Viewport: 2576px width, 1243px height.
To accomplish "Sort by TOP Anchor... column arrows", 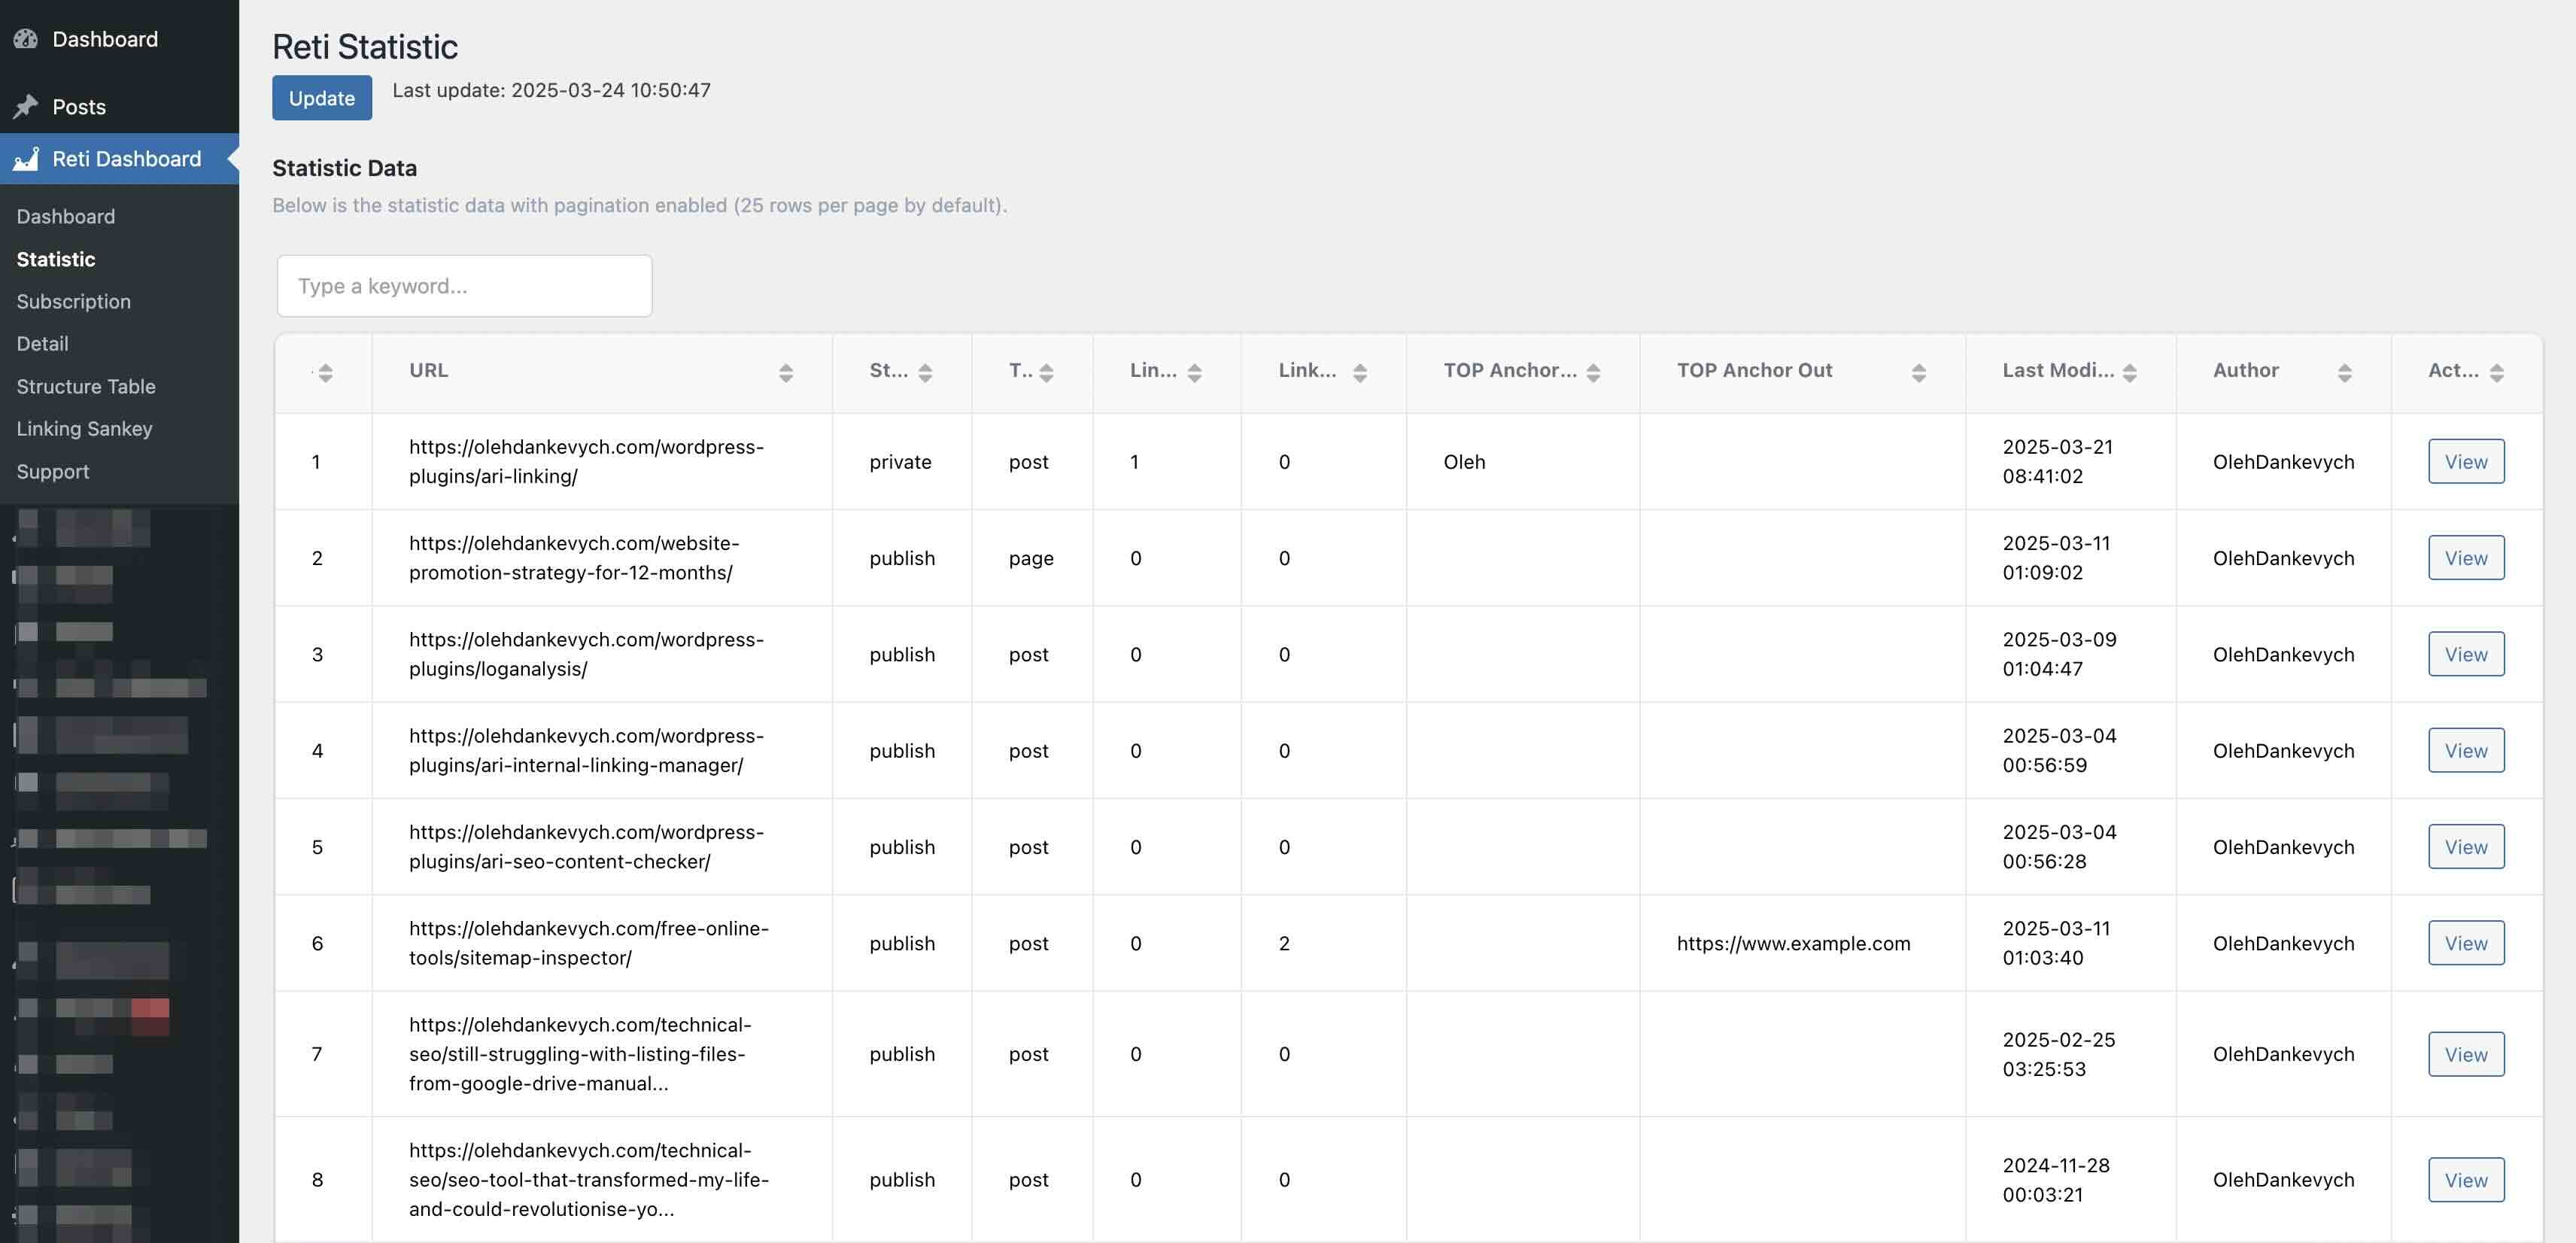I will [1593, 372].
